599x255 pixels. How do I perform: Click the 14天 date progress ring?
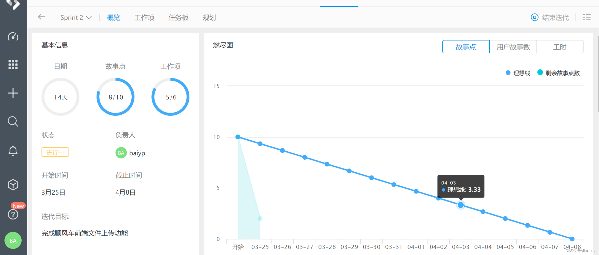60,97
